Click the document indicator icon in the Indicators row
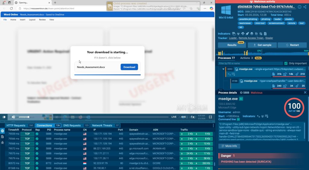Viewport: 309px width, 170px height. (x=265, y=34)
